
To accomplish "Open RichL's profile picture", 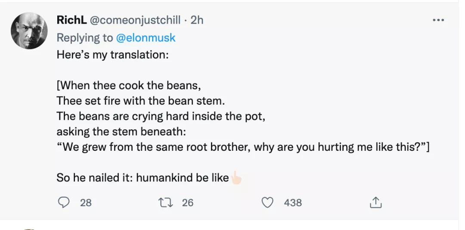I will (x=29, y=31).
